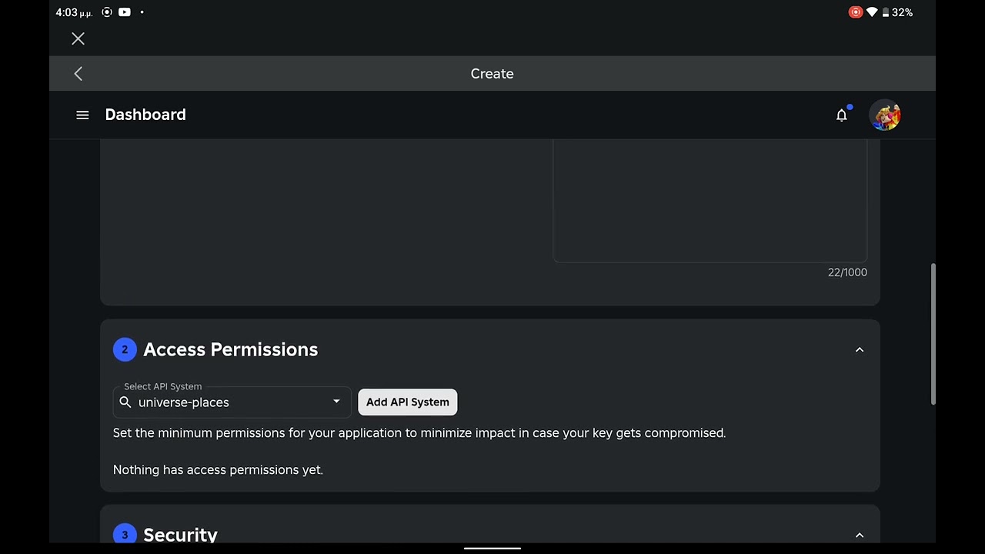
Task: Collapse the Security section chevron
Action: [x=860, y=535]
